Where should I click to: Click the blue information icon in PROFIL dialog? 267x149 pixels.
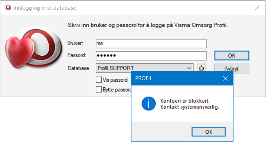click(149, 104)
